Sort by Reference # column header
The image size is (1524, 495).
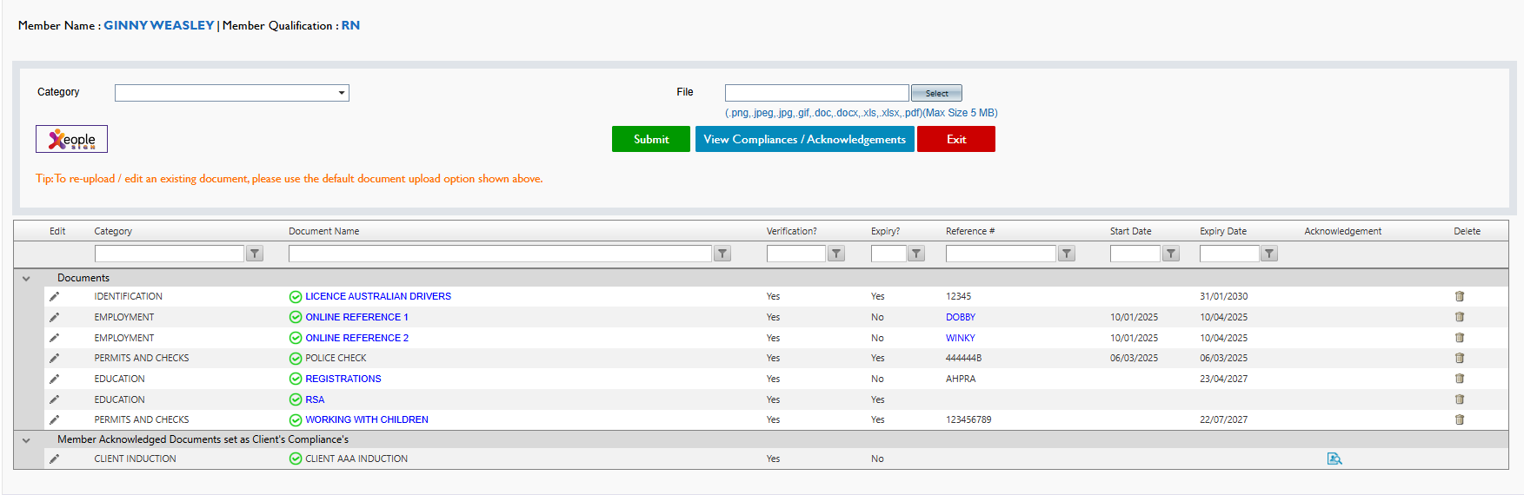970,231
